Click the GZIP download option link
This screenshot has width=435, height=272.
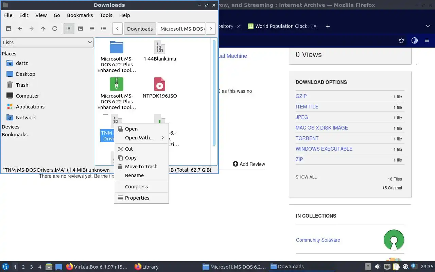click(301, 96)
